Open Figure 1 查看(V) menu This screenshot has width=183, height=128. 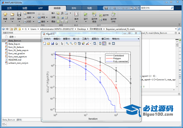(x=67, y=39)
